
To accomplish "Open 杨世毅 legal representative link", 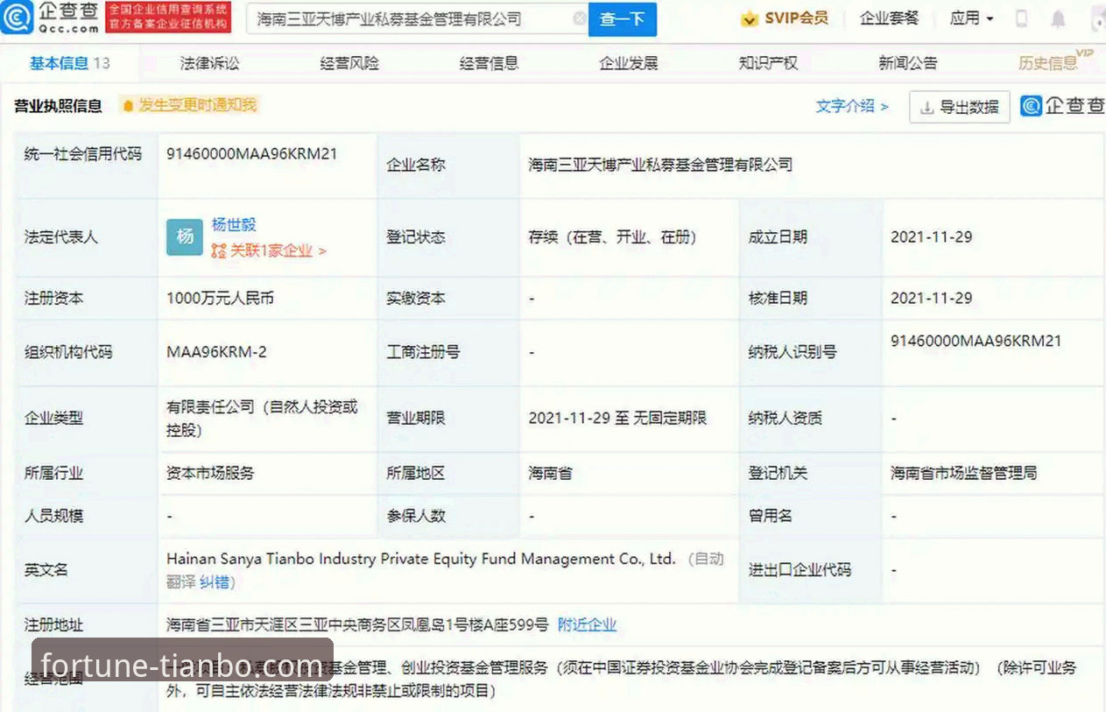I will point(234,225).
